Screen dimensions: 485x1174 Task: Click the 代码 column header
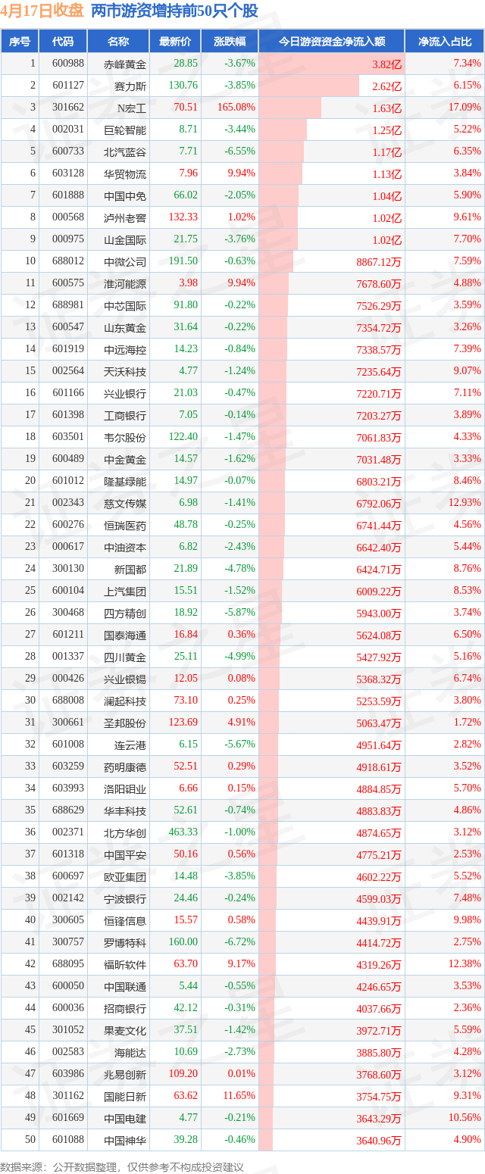click(x=63, y=42)
